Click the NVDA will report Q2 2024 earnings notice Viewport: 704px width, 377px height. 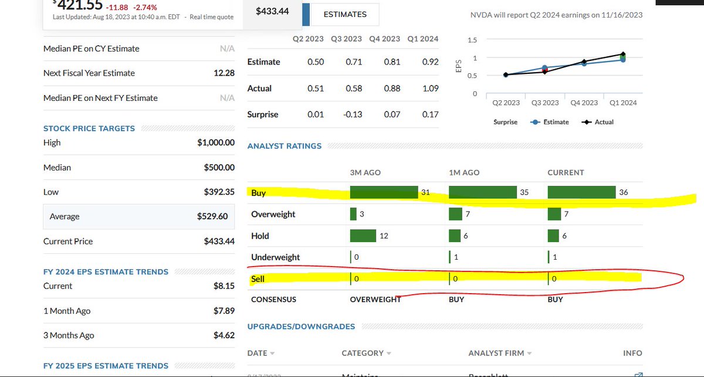[x=556, y=15]
